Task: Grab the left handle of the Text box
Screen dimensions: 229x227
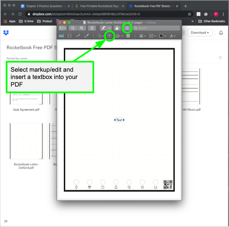Action: (x=115, y=120)
